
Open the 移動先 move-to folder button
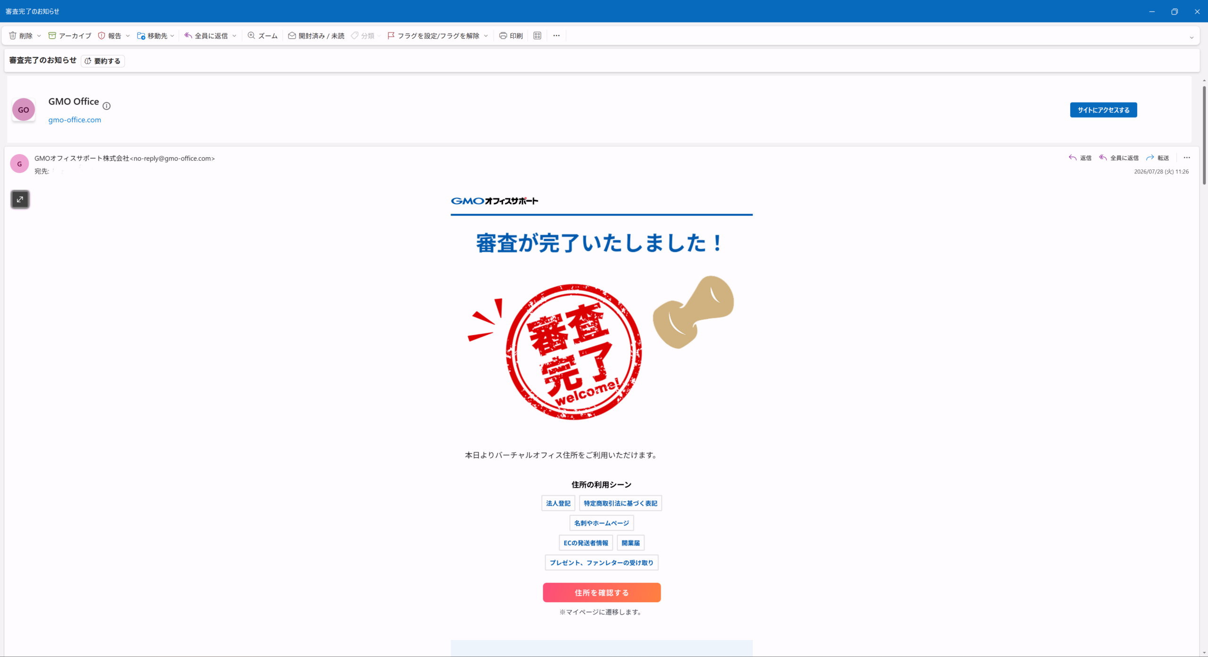pos(152,36)
